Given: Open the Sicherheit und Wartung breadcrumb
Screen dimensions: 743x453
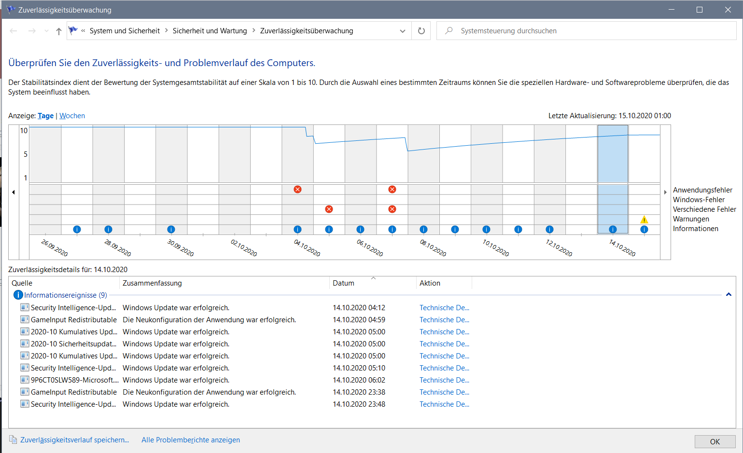Looking at the screenshot, I should click(210, 31).
